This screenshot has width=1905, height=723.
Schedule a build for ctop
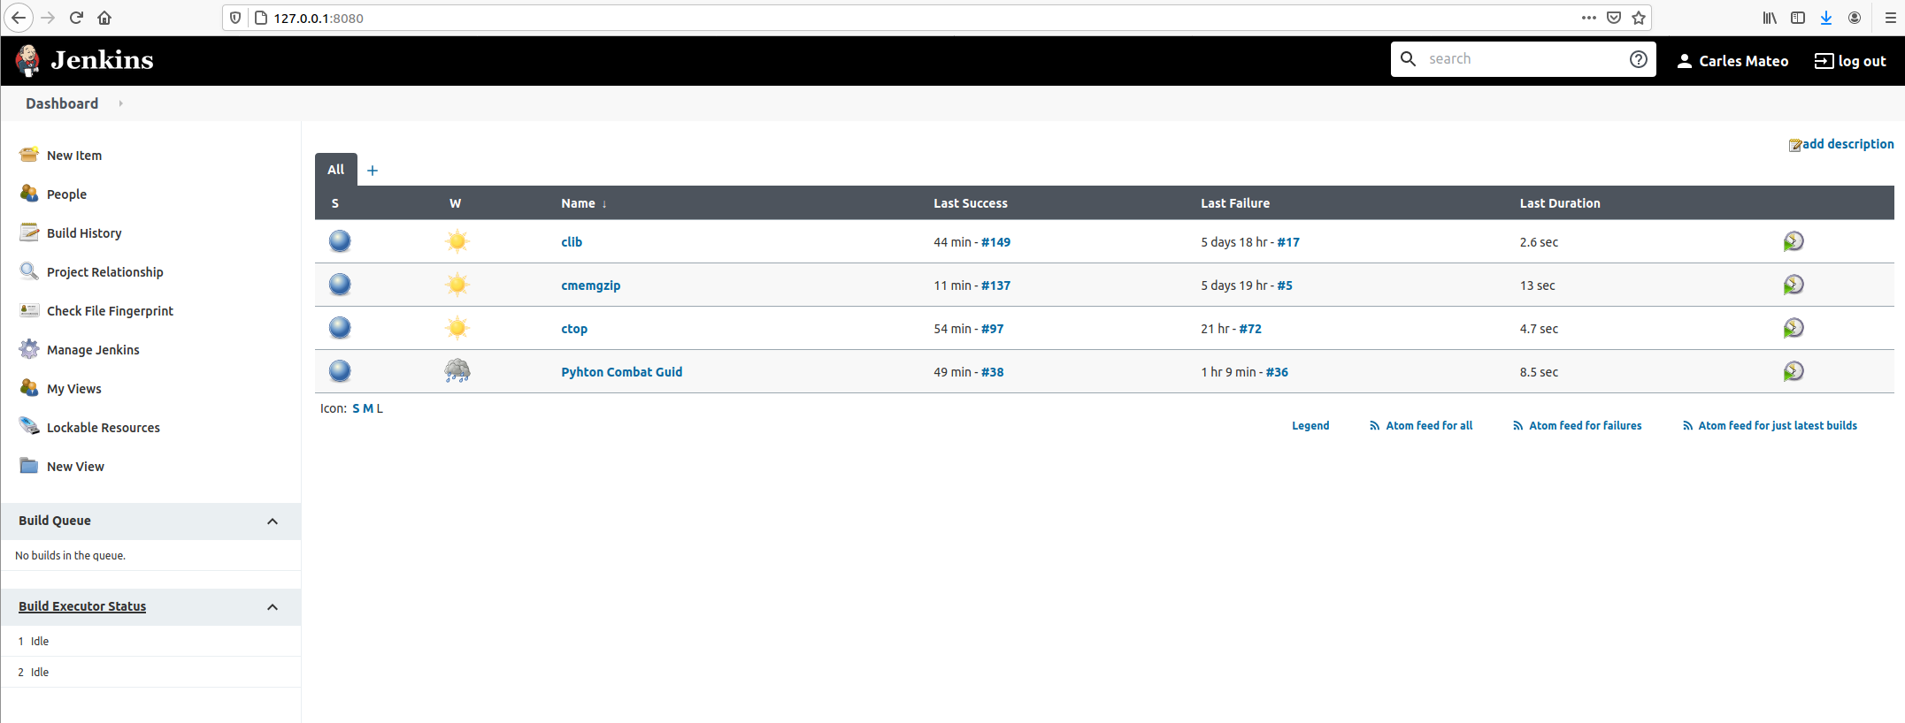click(x=1794, y=328)
